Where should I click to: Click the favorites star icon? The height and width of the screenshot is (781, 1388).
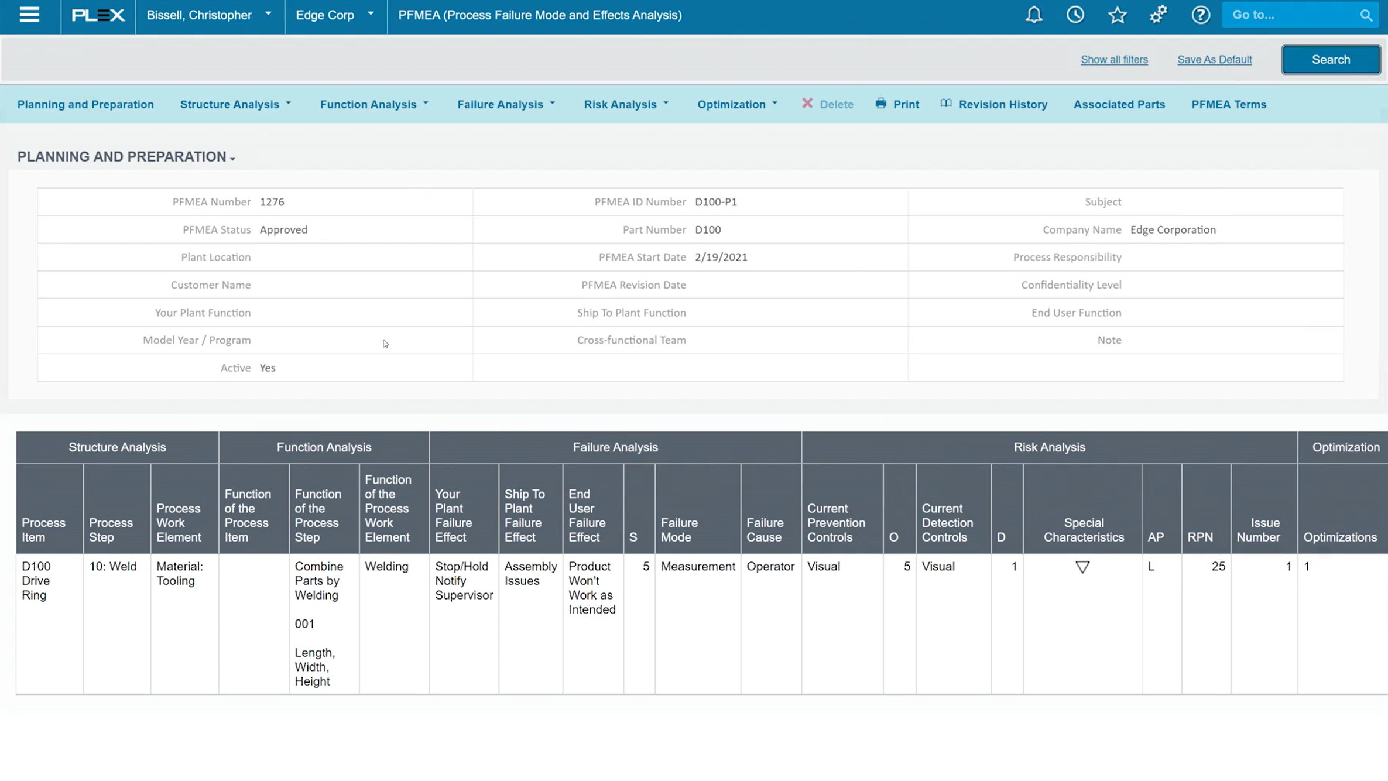tap(1117, 15)
